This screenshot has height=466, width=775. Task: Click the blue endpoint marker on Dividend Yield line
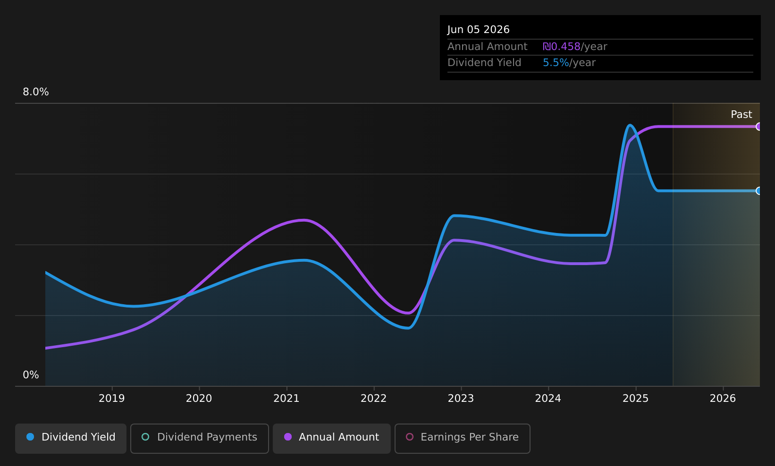tap(759, 191)
